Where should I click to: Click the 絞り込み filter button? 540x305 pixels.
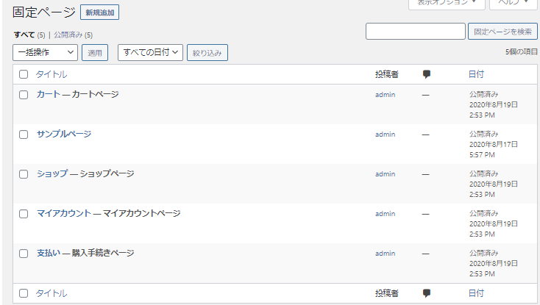207,53
